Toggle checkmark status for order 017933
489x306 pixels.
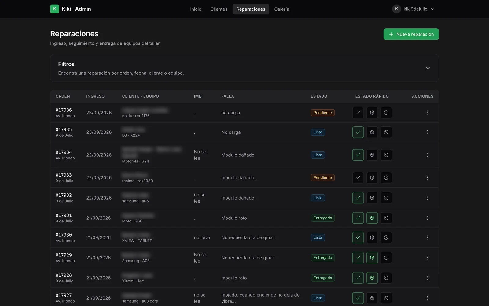pyautogui.click(x=358, y=177)
